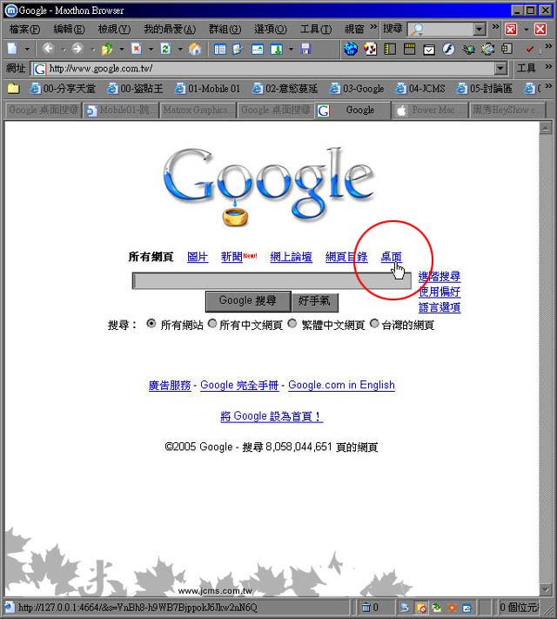557x619 pixels.
Task: Open the 新聞 news link
Action: coord(232,257)
